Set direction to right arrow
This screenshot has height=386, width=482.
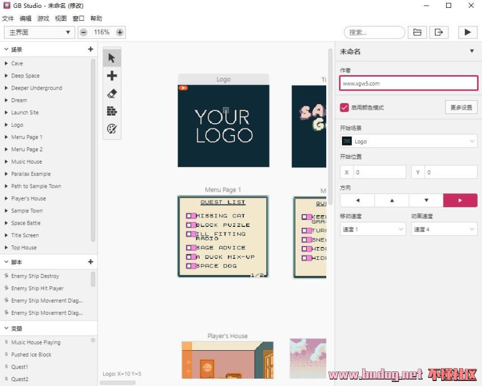(460, 200)
